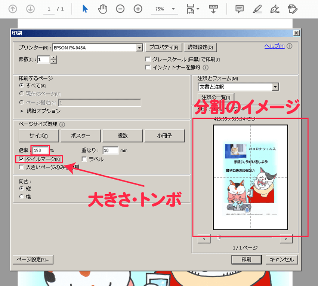Screen dimensions: 318x286
Task: Select the hand pan tool
Action: tap(102, 9)
